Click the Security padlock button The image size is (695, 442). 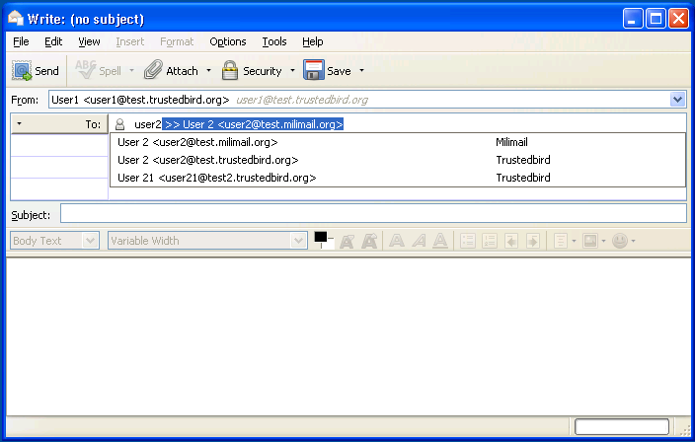(252, 71)
